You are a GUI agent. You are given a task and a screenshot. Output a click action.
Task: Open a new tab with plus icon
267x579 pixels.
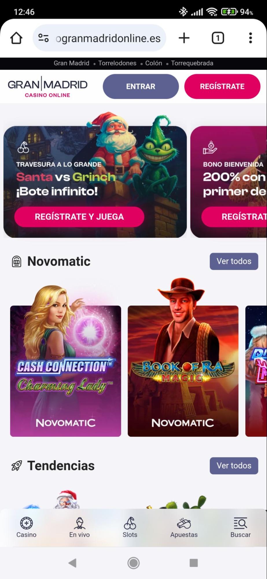click(x=184, y=38)
